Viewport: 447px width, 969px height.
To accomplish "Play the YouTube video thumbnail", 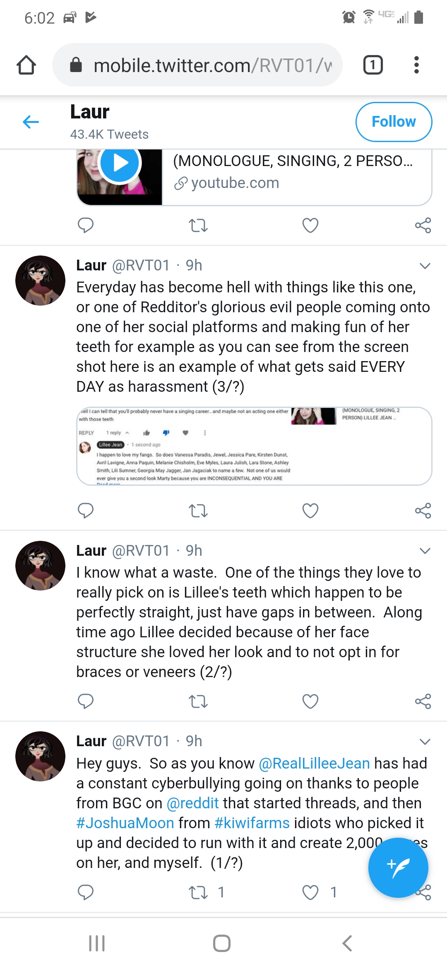I will 120,163.
